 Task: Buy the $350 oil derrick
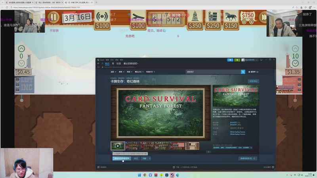pos(195,20)
